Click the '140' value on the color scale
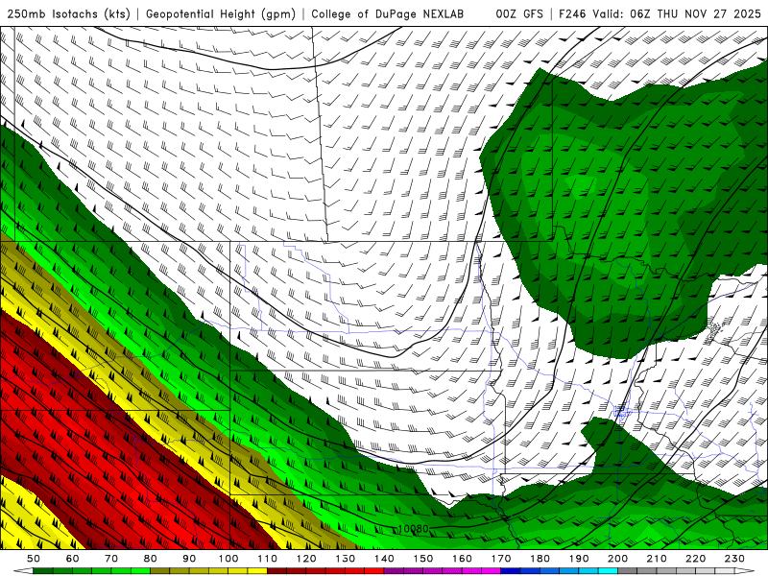The height and width of the screenshot is (576, 768). (x=384, y=559)
